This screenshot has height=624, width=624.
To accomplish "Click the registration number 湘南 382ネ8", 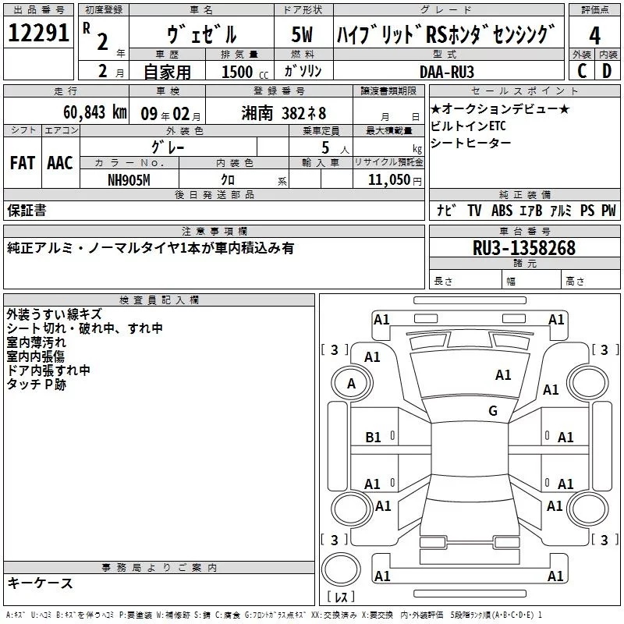I will [x=283, y=113].
